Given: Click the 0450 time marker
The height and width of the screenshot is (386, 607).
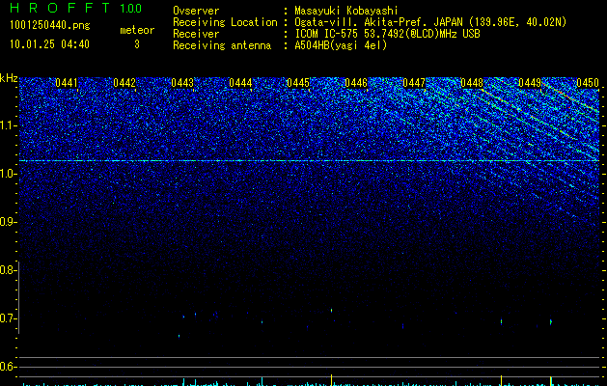Looking at the screenshot, I should (x=588, y=83).
